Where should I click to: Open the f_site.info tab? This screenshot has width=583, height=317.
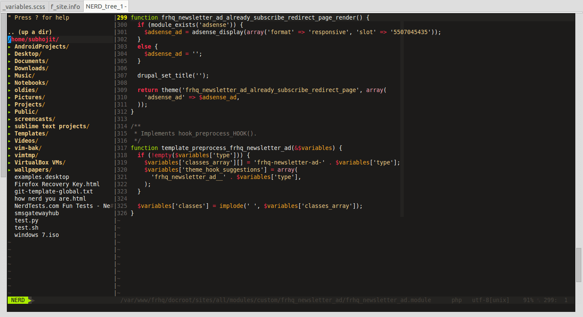point(65,6)
